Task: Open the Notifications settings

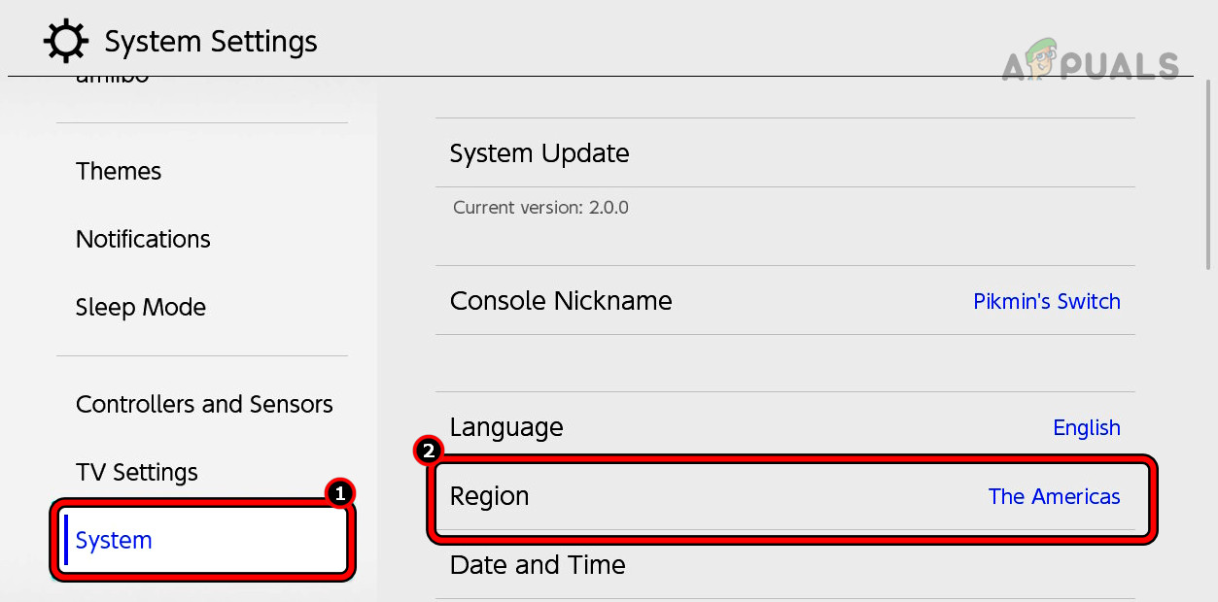Action: 143,239
